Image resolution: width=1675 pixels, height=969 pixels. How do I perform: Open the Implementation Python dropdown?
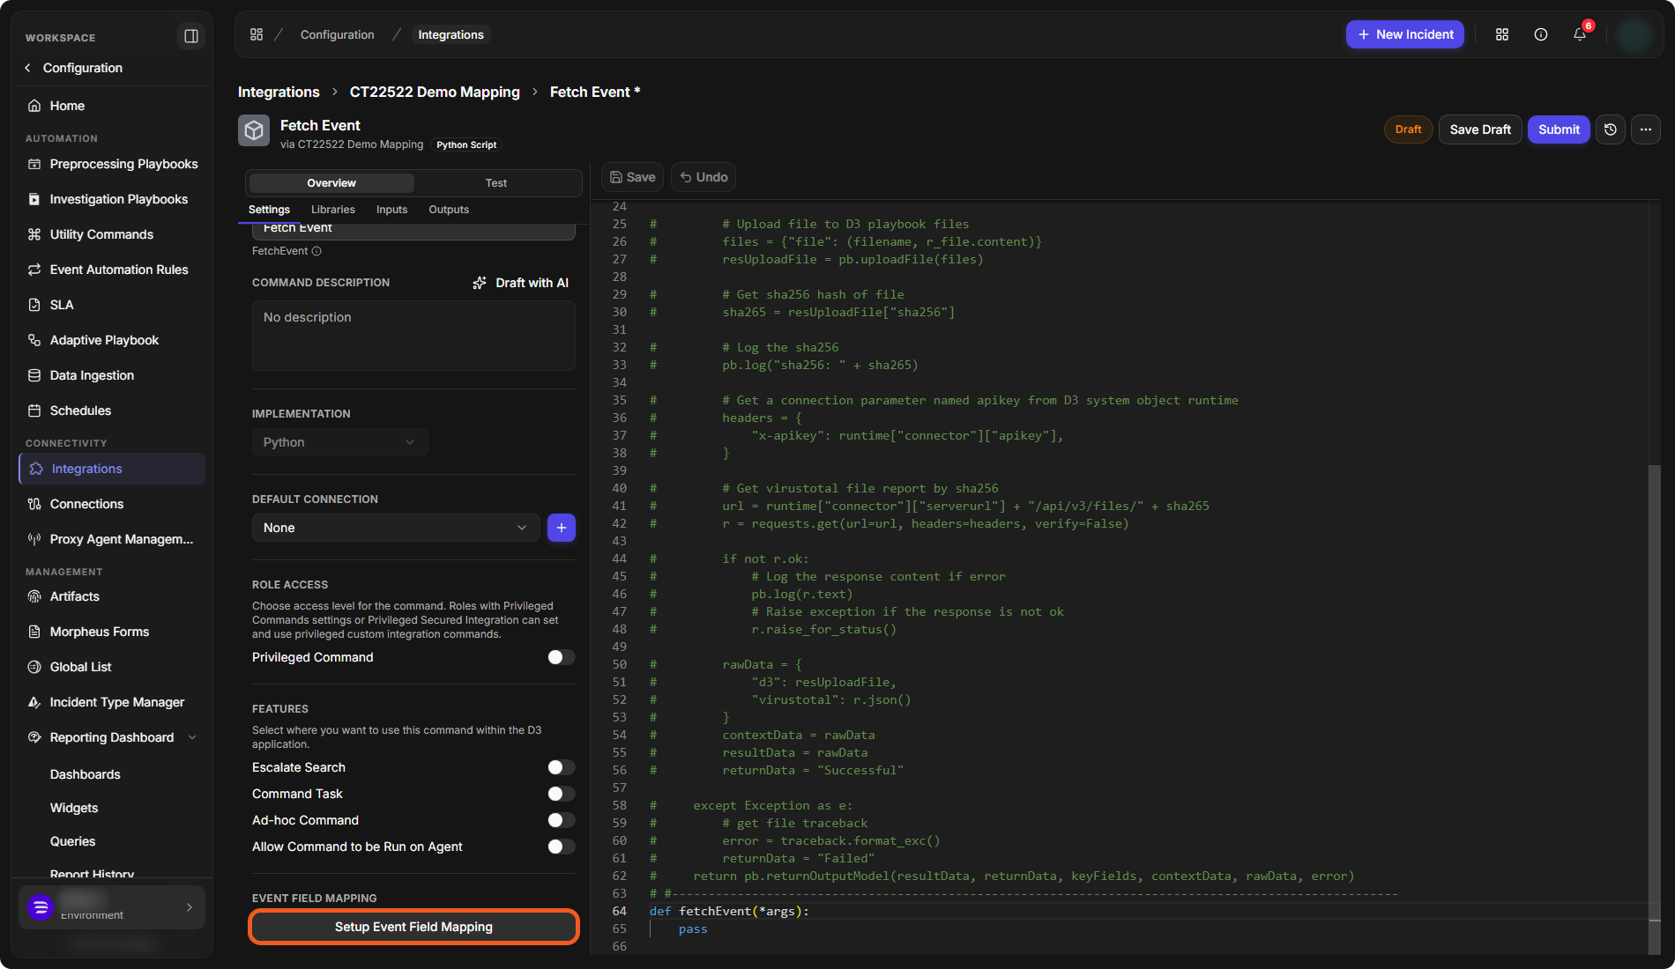click(339, 442)
